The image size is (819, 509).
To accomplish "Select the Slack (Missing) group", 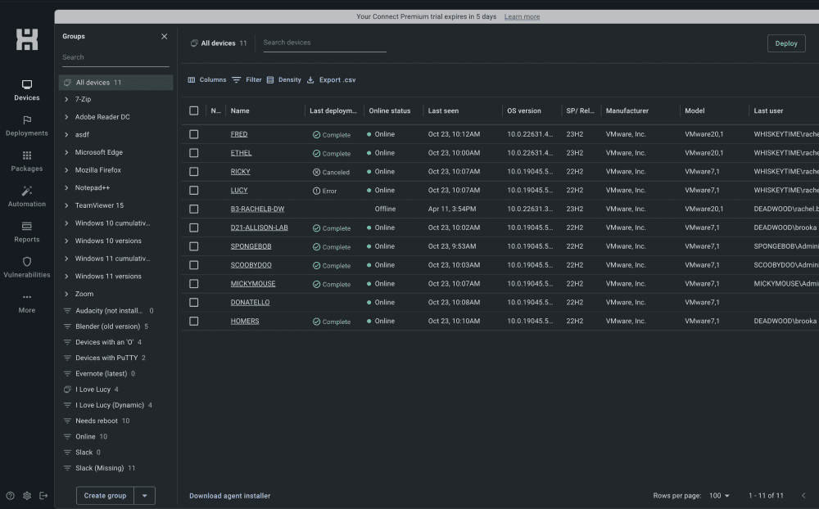I will coord(99,468).
